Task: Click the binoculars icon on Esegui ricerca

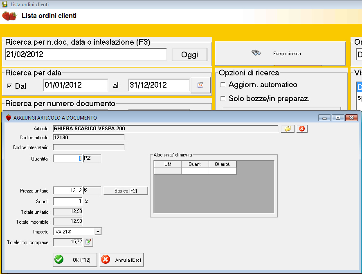Action: coord(256,53)
